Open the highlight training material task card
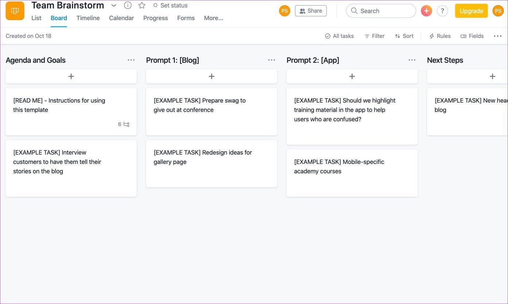Image resolution: width=508 pixels, height=304 pixels. [x=352, y=116]
